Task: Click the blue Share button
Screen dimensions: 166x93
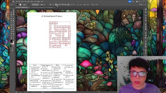Action: click(130, 2)
